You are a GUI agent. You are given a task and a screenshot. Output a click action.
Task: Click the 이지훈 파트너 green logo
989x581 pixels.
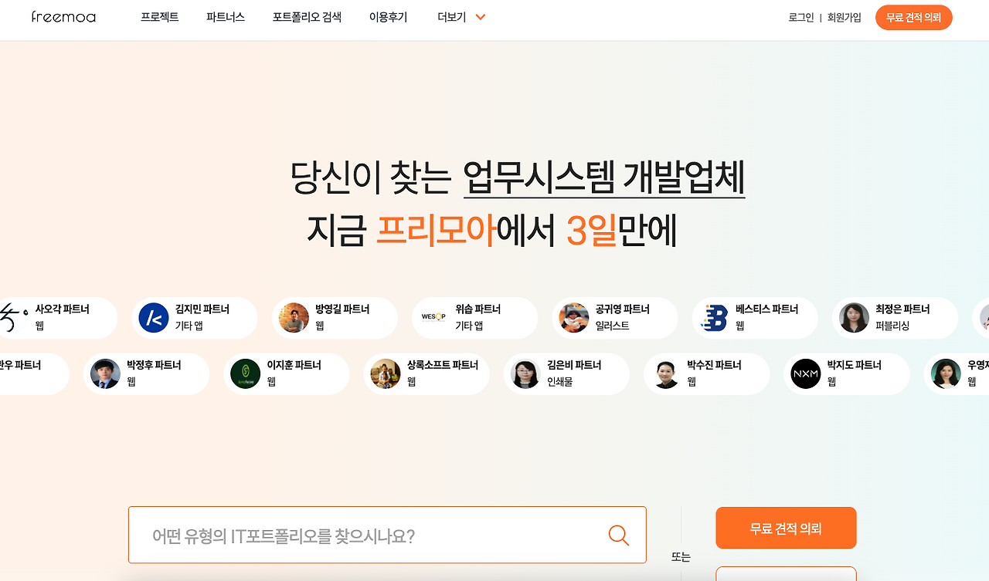pos(246,373)
